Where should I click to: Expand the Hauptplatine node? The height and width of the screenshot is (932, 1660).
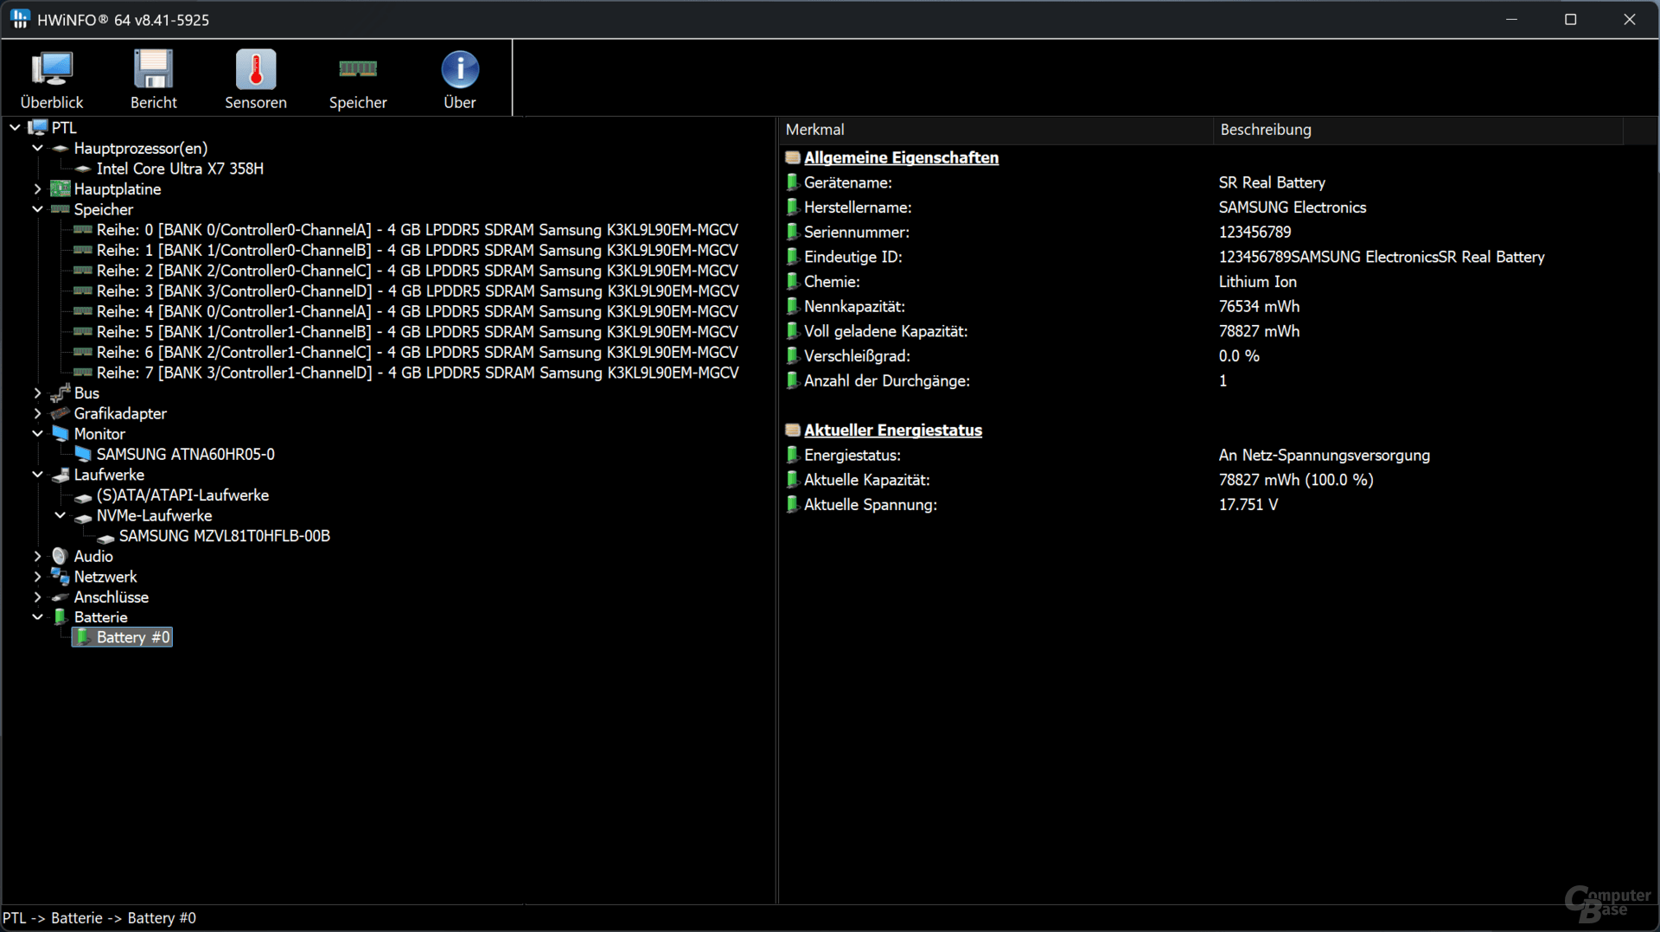pyautogui.click(x=37, y=188)
